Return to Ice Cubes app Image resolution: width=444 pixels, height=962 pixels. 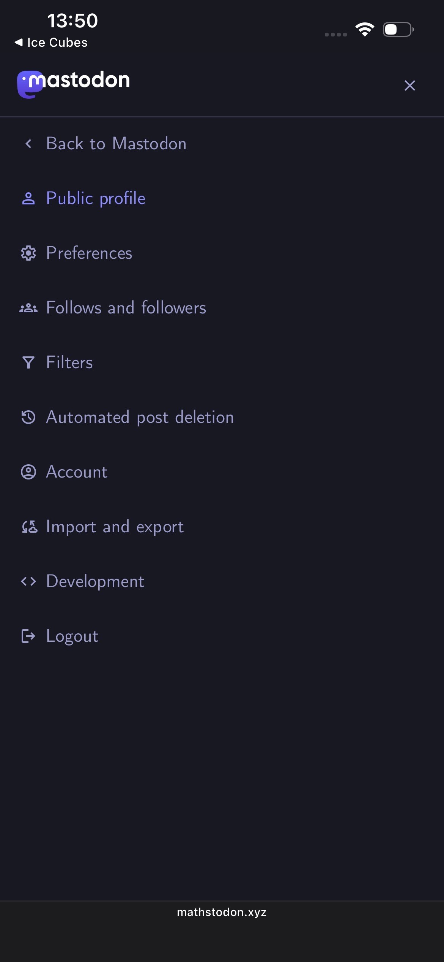click(x=51, y=43)
